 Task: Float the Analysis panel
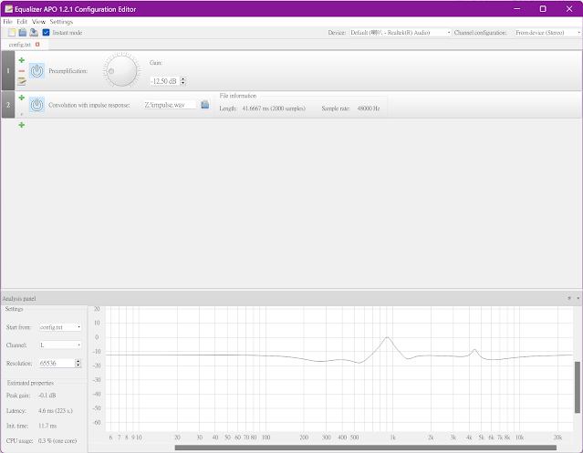(569, 298)
